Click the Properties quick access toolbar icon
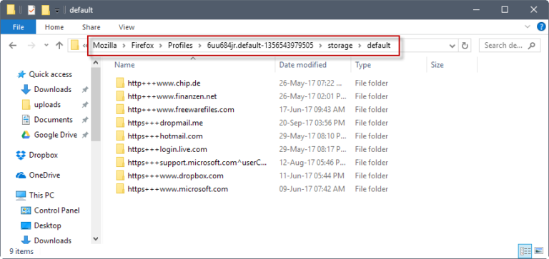Viewport: 549px width, 259px height. [x=31, y=10]
